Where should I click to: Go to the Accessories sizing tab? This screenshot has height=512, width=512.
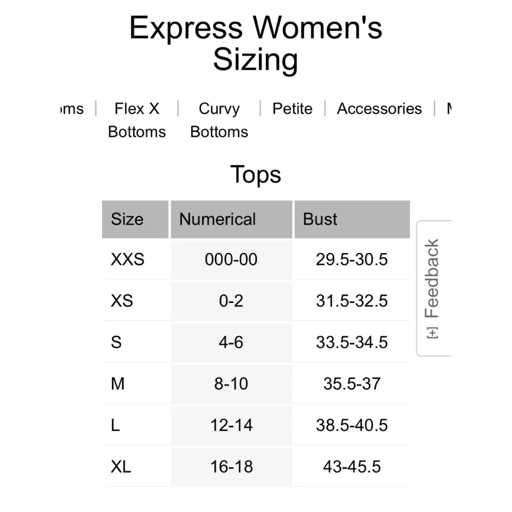coord(379,109)
